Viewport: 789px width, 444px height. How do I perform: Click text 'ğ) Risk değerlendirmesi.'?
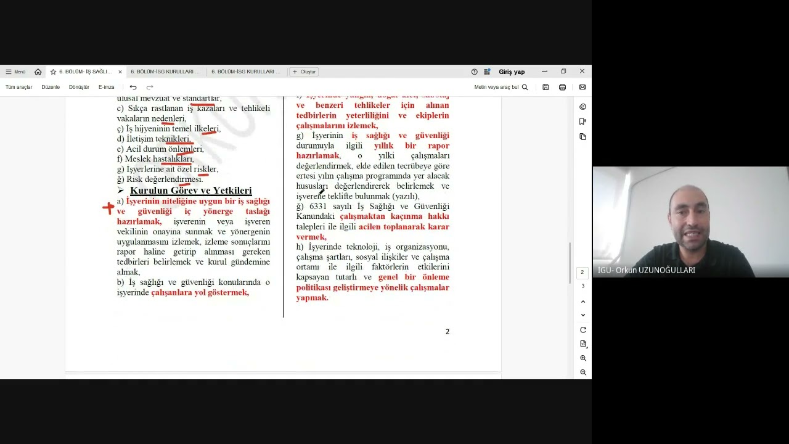(x=160, y=179)
